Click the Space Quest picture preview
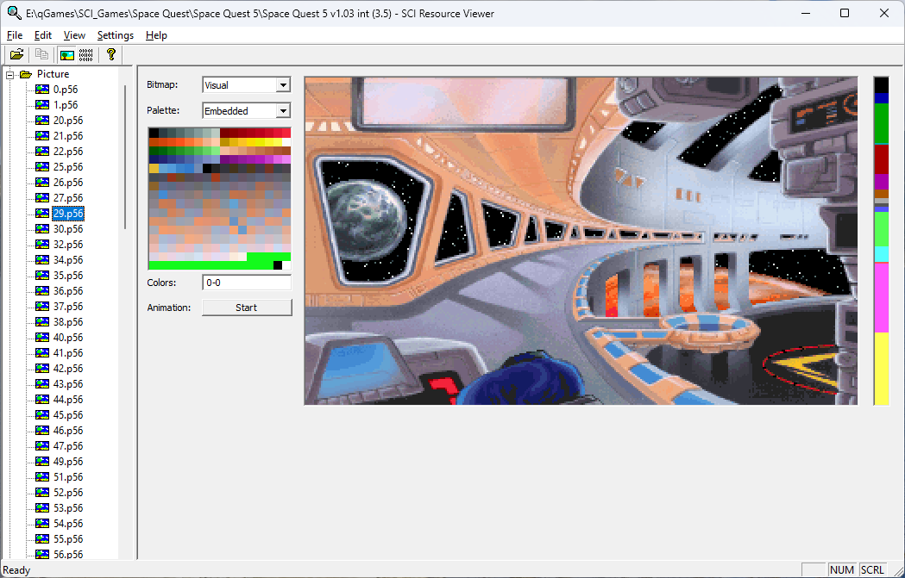The height and width of the screenshot is (578, 905). [581, 241]
